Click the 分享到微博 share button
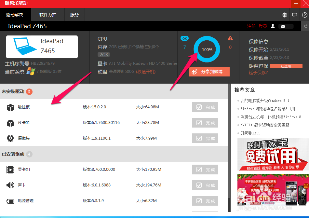Screen dimensions: 309x218 209,71
